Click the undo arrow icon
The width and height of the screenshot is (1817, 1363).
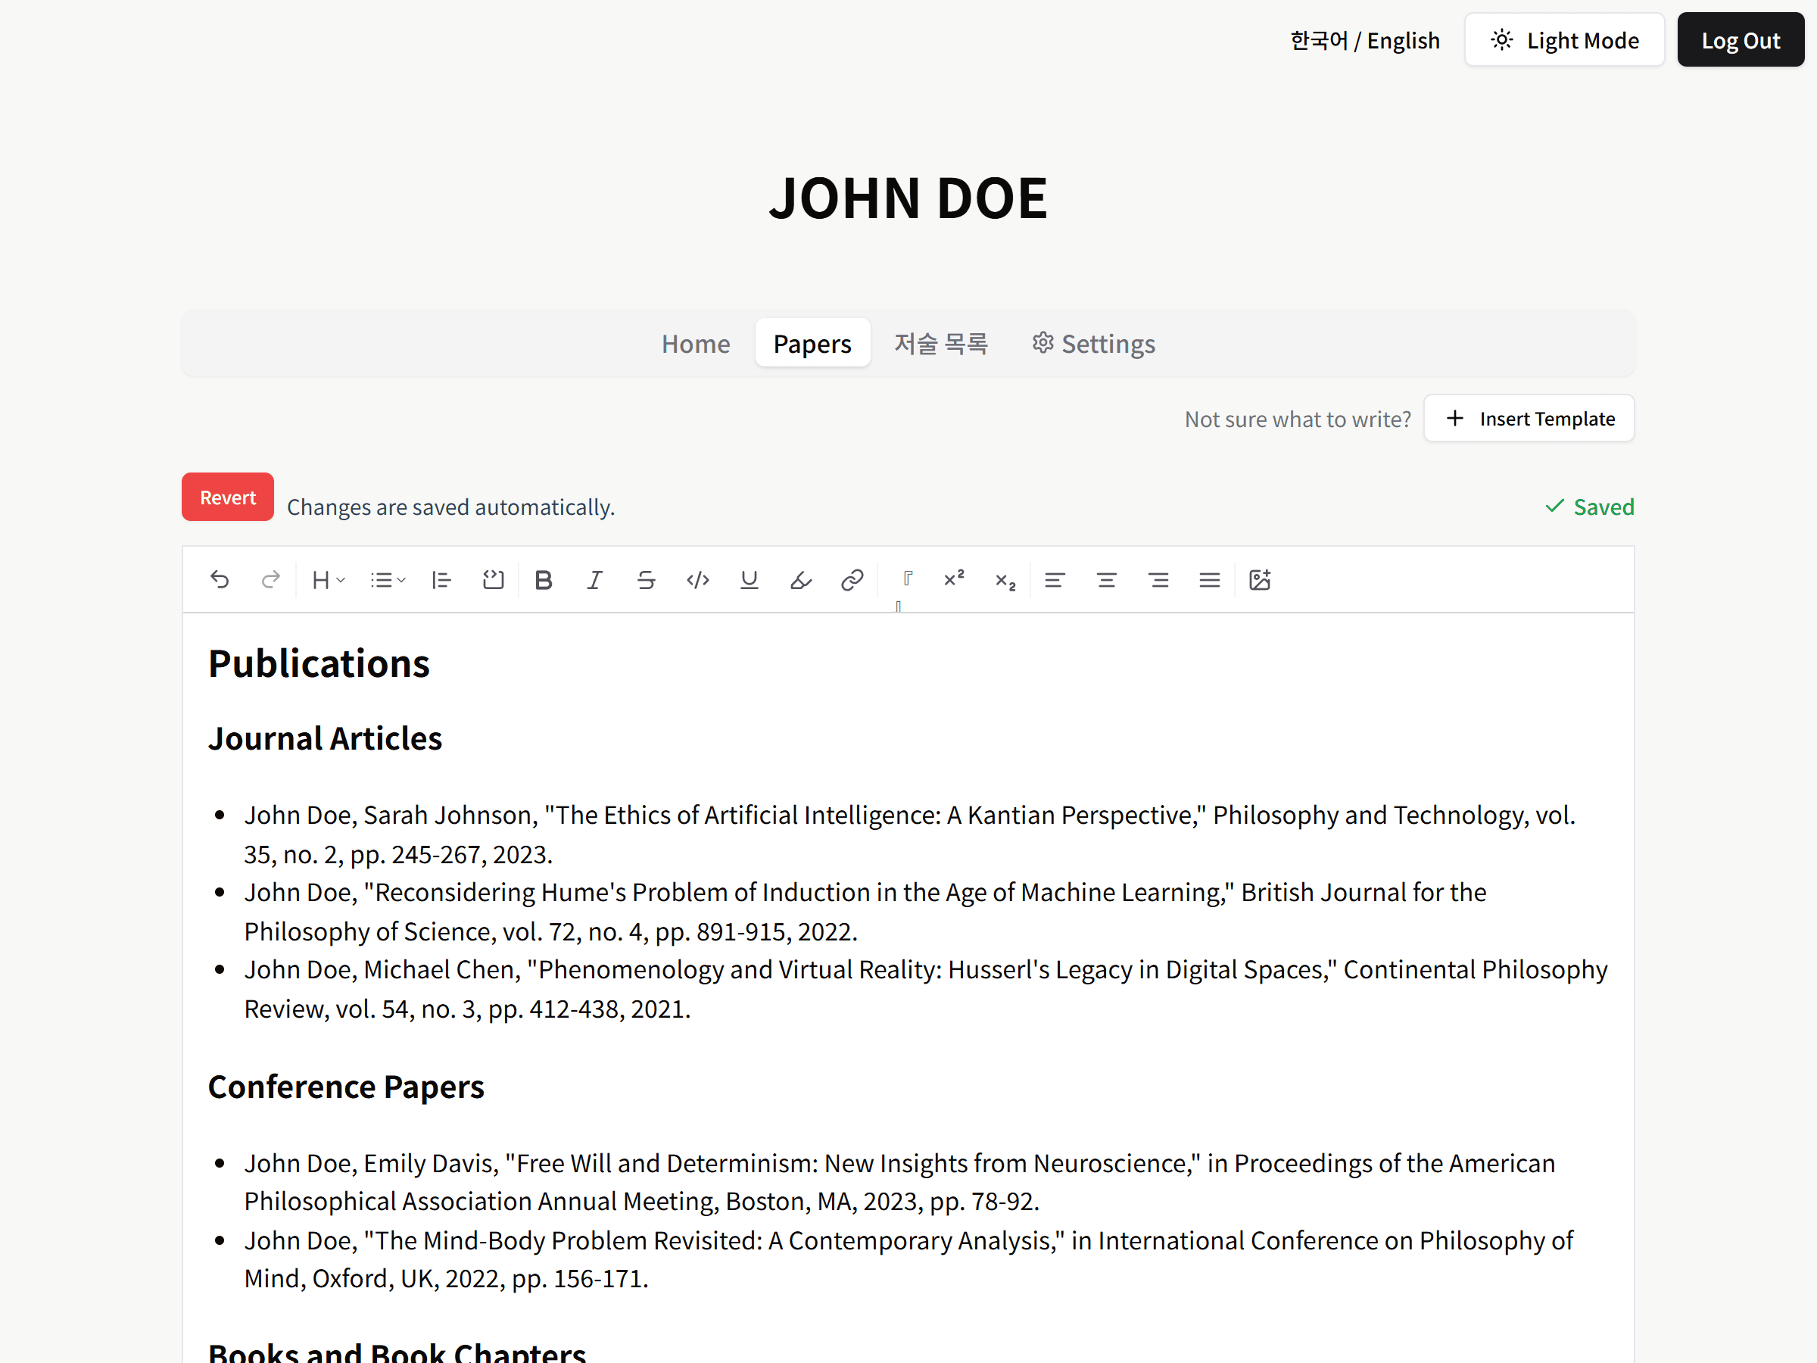[x=220, y=580]
